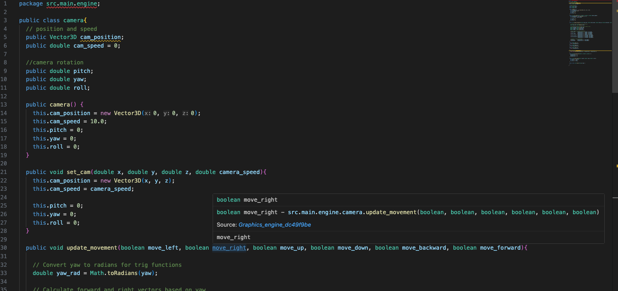Click the underlined move_right parameter
The width and height of the screenshot is (618, 291).
[229, 248]
